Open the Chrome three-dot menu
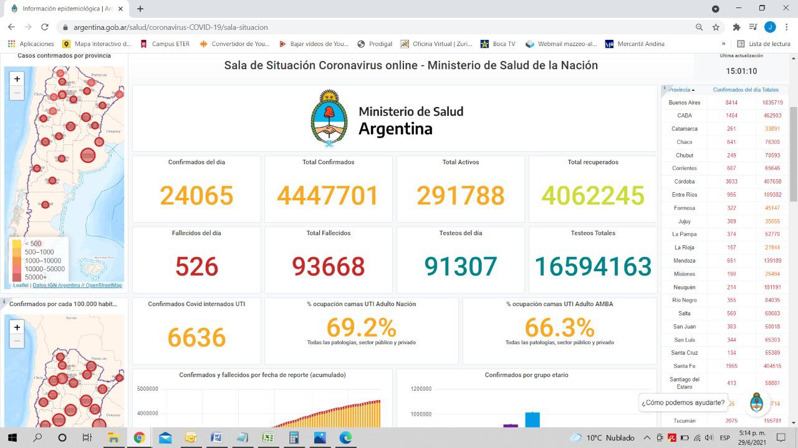798x448 pixels. click(787, 27)
